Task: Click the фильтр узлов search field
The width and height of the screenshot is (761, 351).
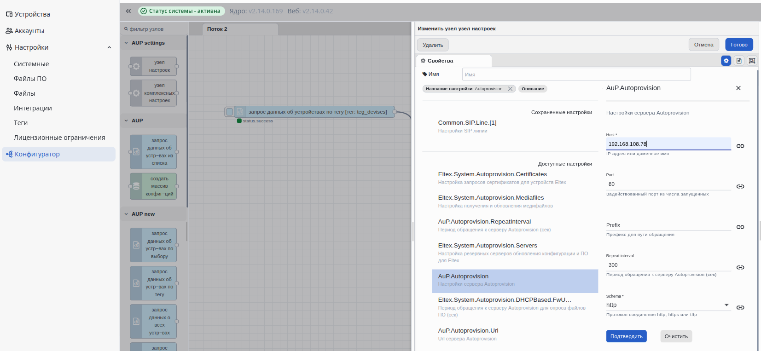Action: (154, 29)
